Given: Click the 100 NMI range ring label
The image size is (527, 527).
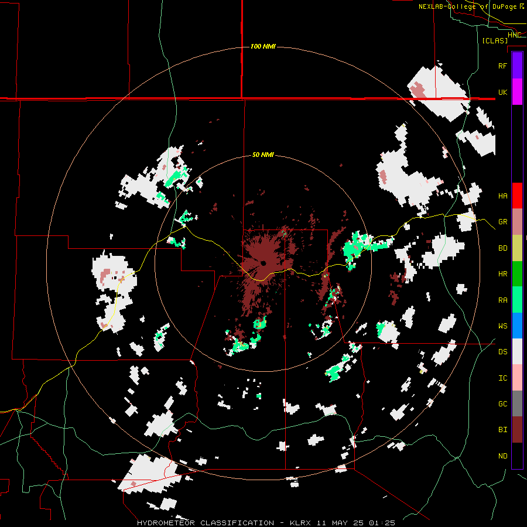Looking at the screenshot, I should tap(263, 46).
